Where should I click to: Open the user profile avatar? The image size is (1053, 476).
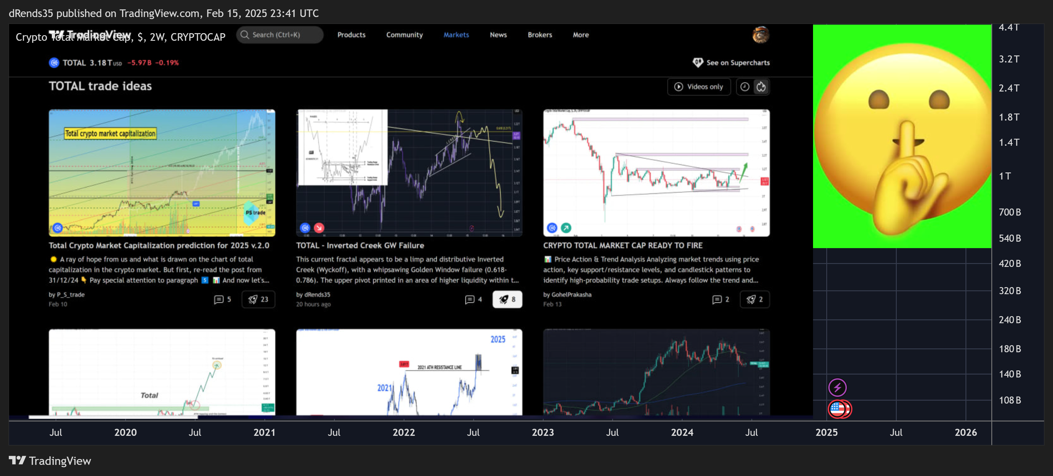coord(760,35)
